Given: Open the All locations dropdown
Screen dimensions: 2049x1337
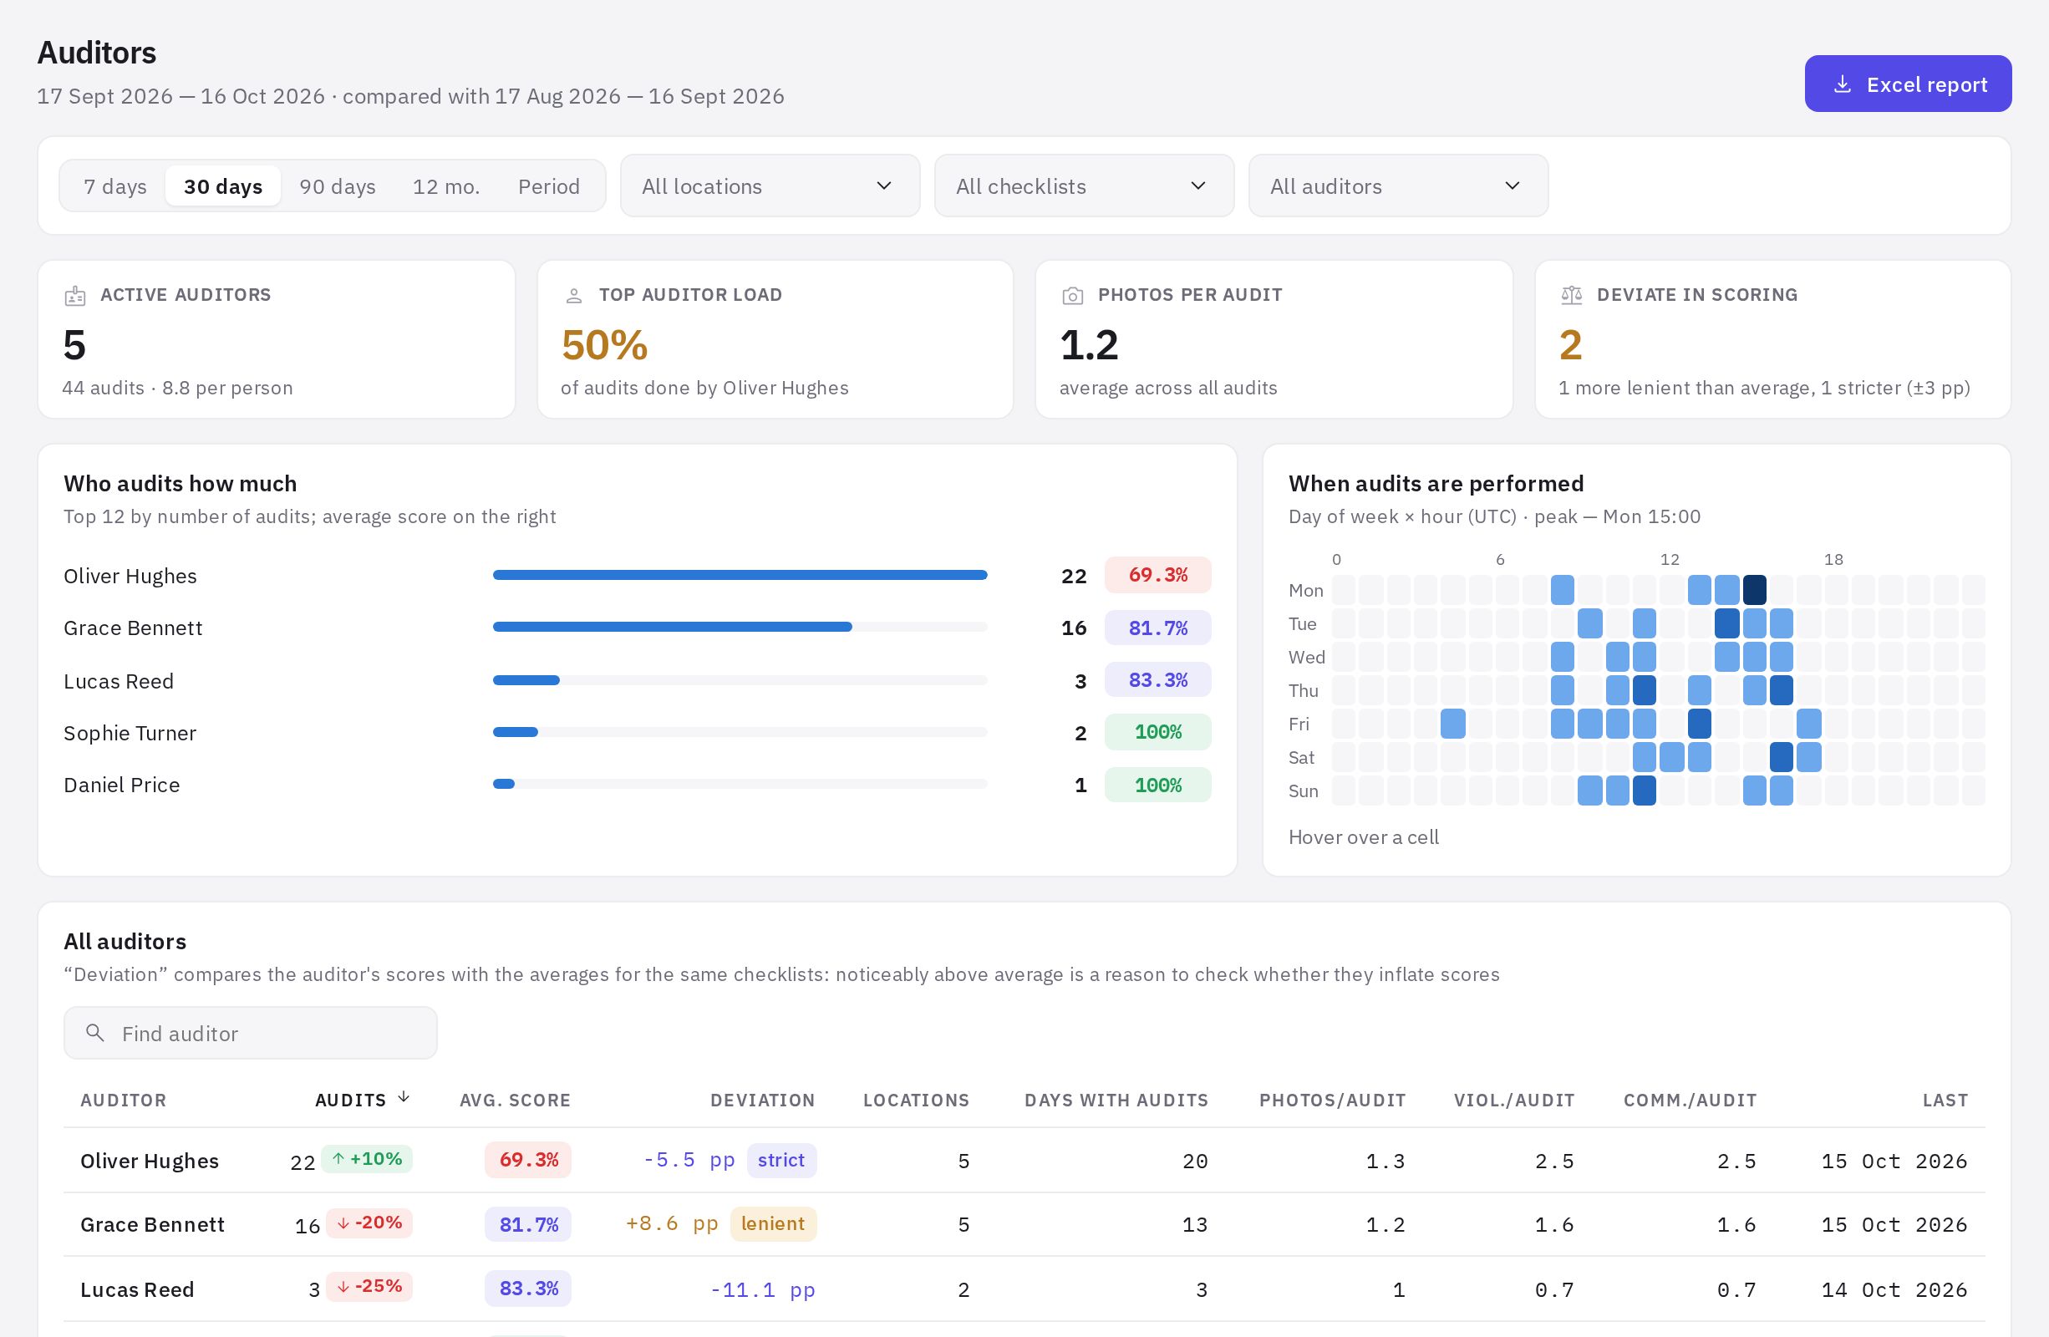Looking at the screenshot, I should coord(770,186).
